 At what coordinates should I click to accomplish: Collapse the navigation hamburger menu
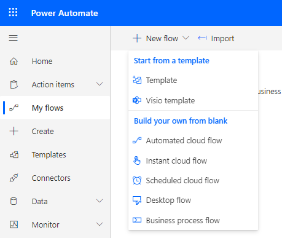(13, 38)
